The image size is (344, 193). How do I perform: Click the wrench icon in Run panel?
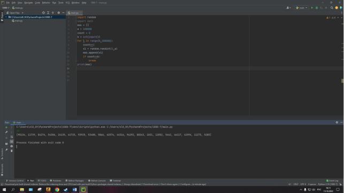pyautogui.click(x=6, y=132)
